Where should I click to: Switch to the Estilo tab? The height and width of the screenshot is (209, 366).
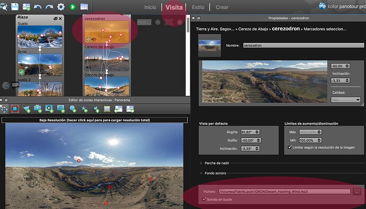[198, 7]
